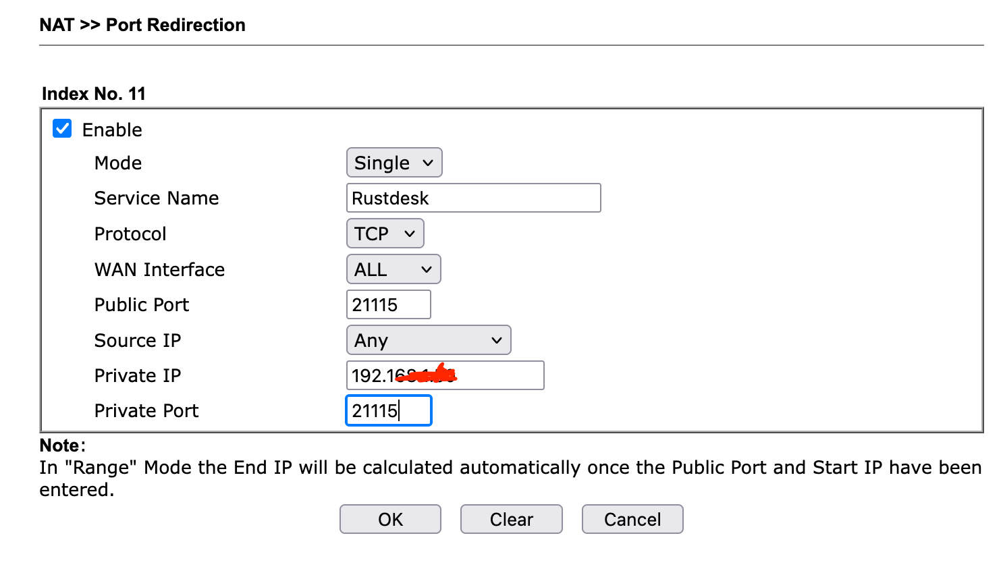
Task: Click the Protocol selector arrow
Action: pyautogui.click(x=408, y=234)
